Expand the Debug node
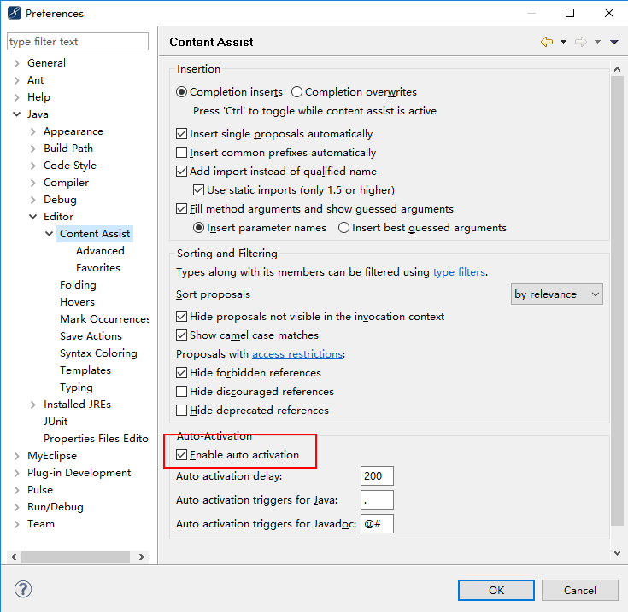The height and width of the screenshot is (612, 628). [33, 200]
